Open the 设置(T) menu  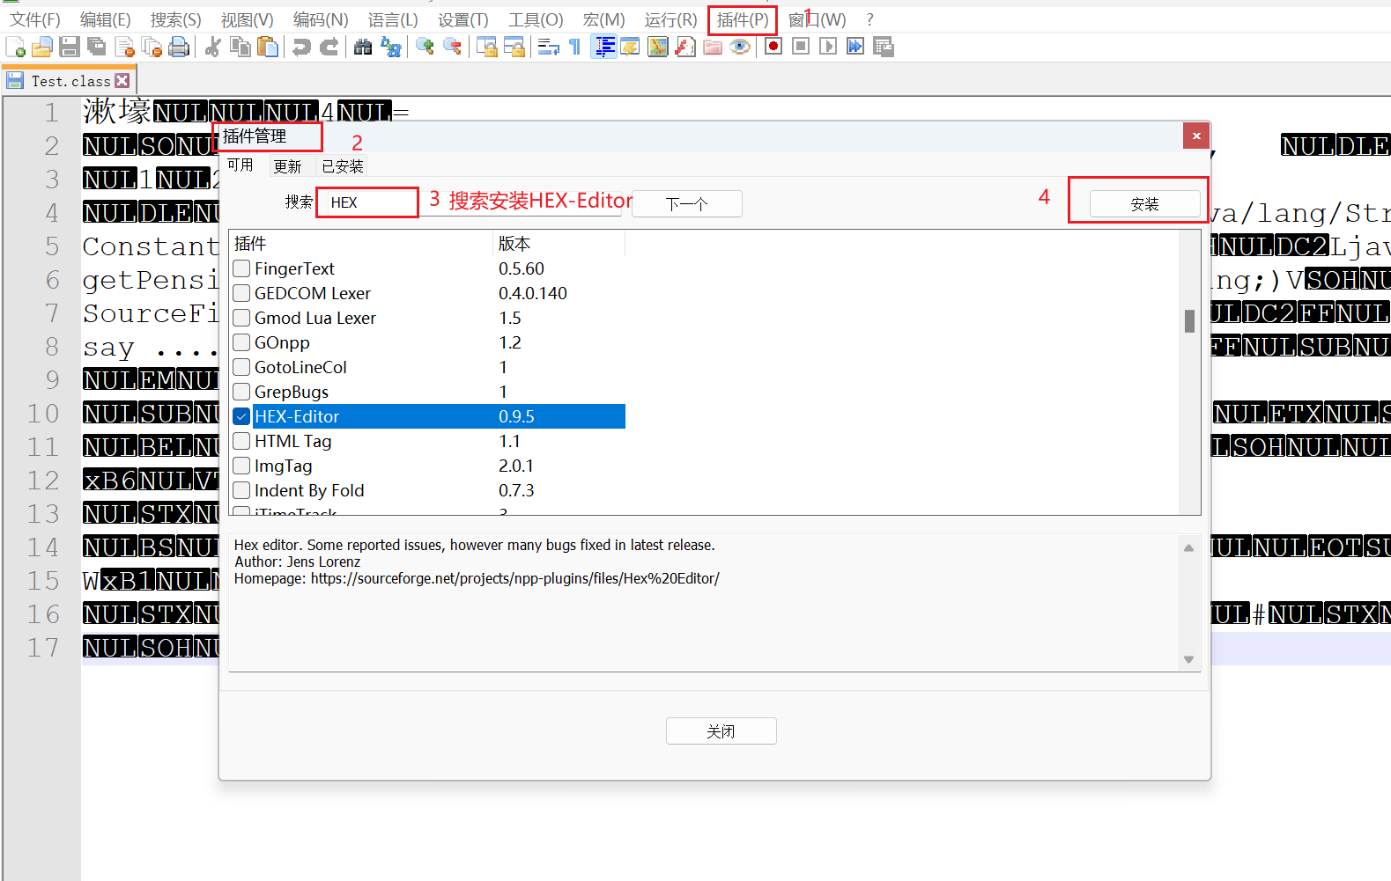click(463, 19)
